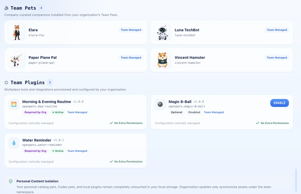Click Required by Org badge on Water Reminder

35,151
